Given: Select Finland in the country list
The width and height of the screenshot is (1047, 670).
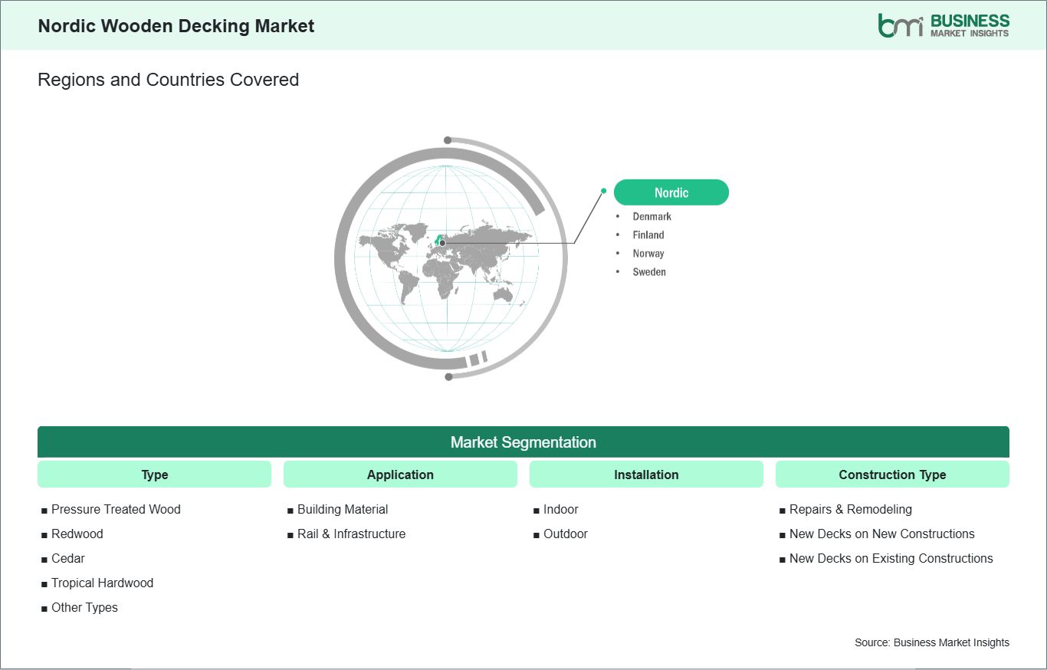Looking at the screenshot, I should 648,235.
